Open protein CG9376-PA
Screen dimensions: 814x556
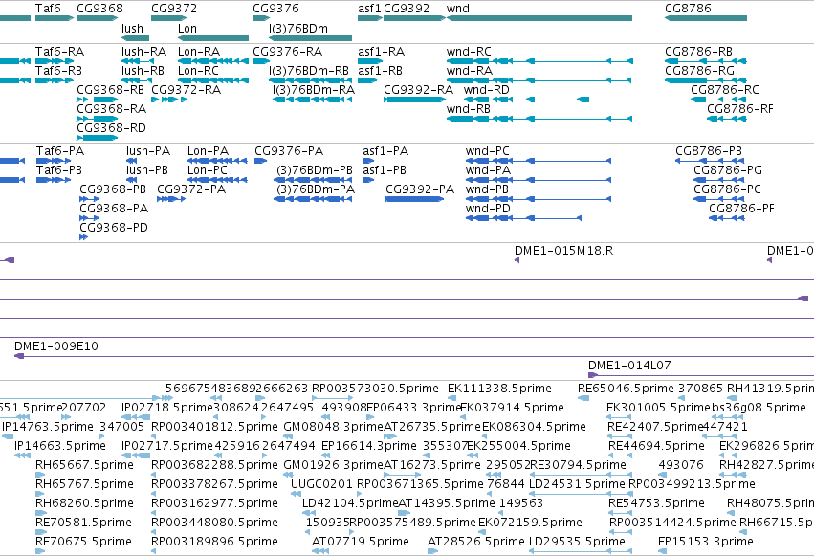[289, 151]
